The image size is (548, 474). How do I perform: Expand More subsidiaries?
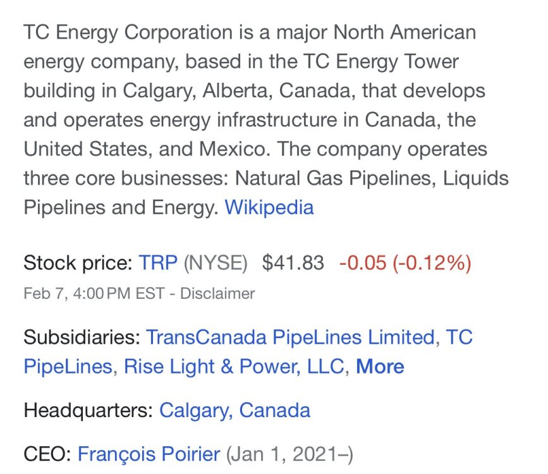coord(380,367)
